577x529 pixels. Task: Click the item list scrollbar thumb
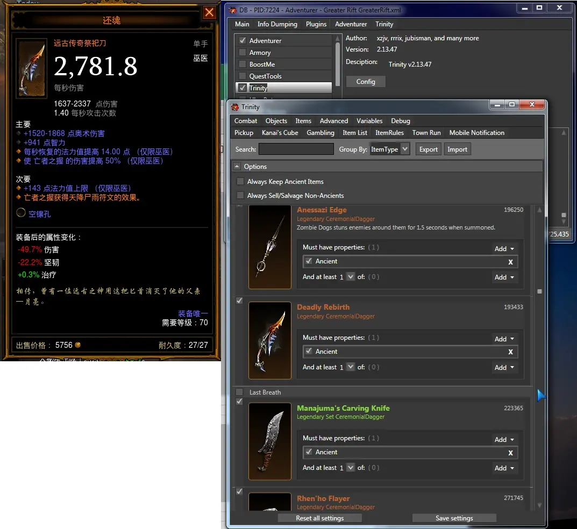pyautogui.click(x=539, y=291)
